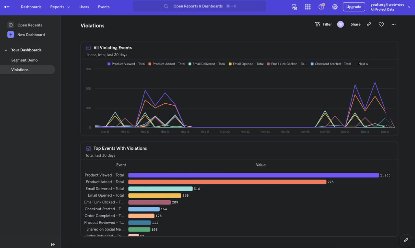Click the purple color chip next to Product Viewed
The width and height of the screenshot is (415, 248).
109,64
